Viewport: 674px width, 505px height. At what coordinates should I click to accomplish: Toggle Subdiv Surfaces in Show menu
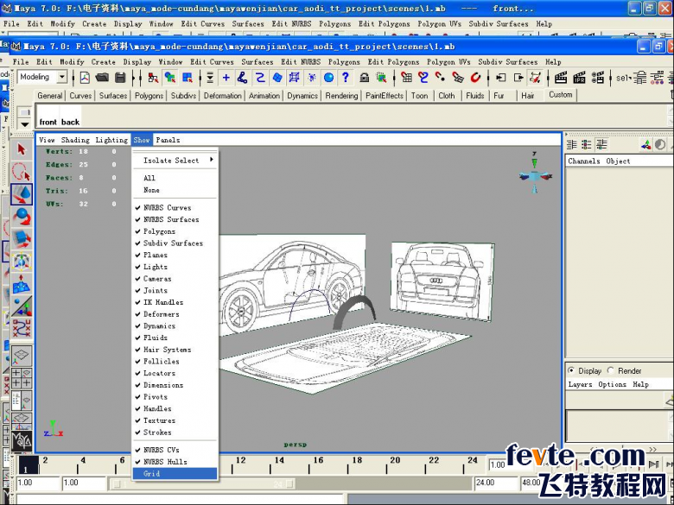click(x=173, y=243)
